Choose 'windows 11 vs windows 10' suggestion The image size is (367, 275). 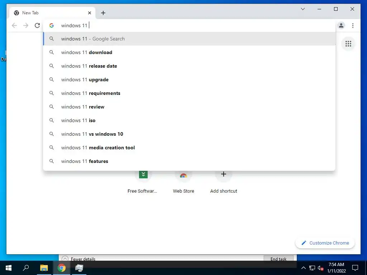(189, 134)
